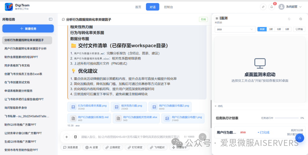The image size is (308, 155).
Task: Select task 飞书私聊 - ou_26d2545a8e87a8e
Action: coord(27,116)
